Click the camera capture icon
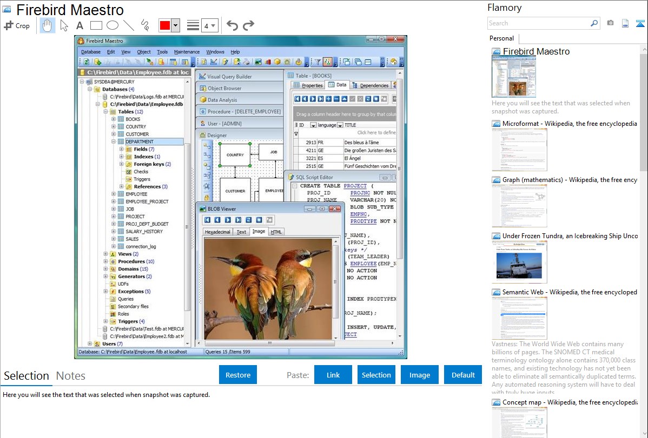 (x=610, y=23)
